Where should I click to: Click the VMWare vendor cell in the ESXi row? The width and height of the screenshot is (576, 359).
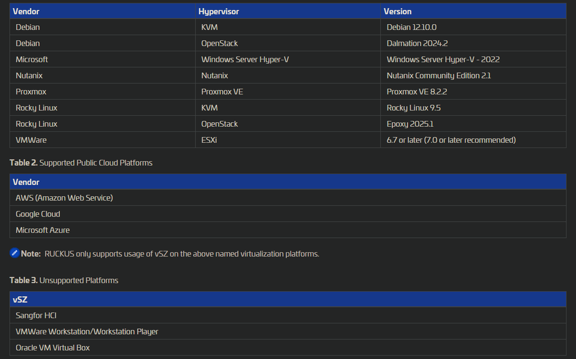tap(103, 140)
